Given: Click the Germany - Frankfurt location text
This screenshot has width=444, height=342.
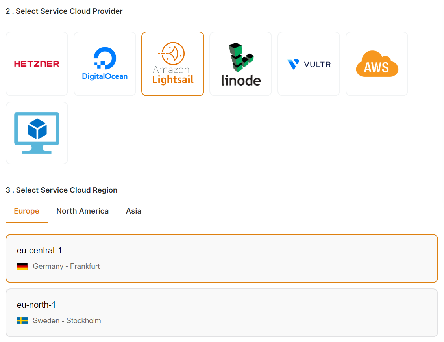Looking at the screenshot, I should [x=66, y=266].
